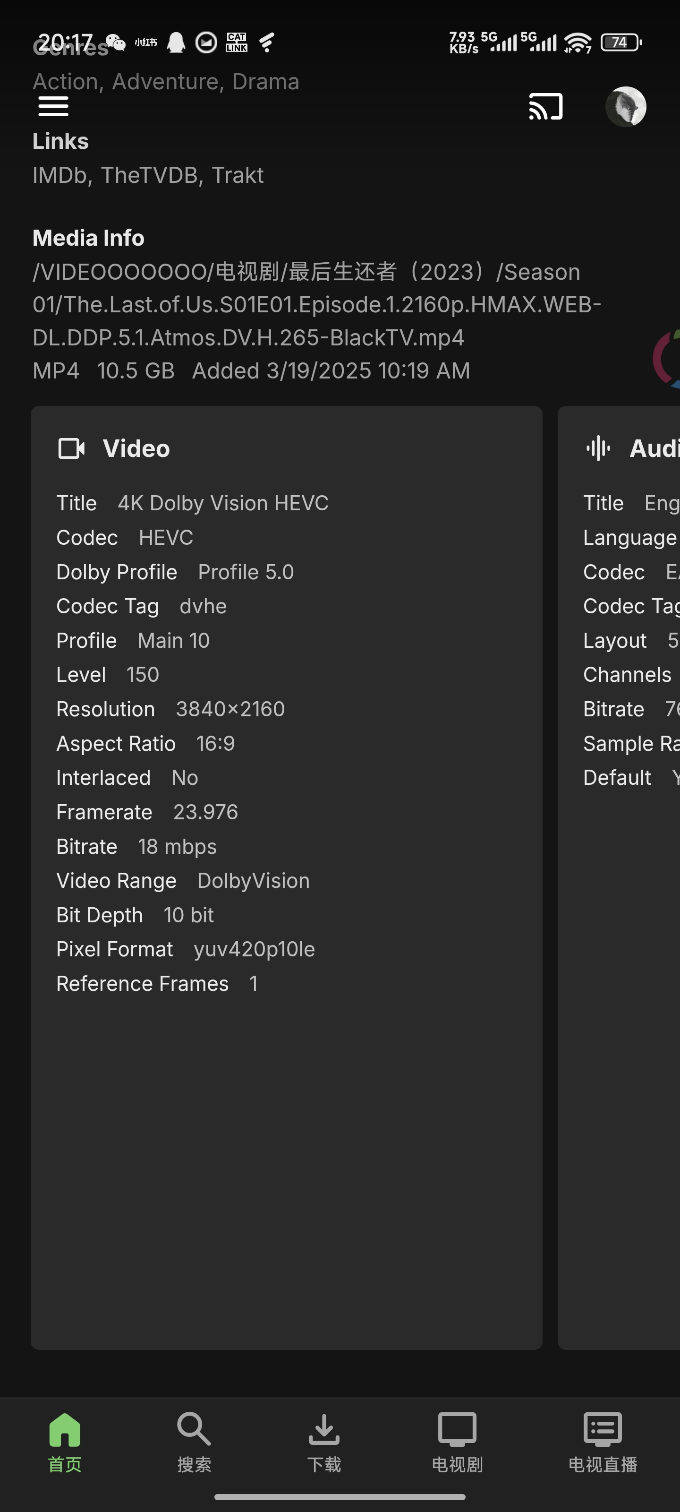The height and width of the screenshot is (1512, 680).
Task: Open the IMDb link
Action: [60, 175]
